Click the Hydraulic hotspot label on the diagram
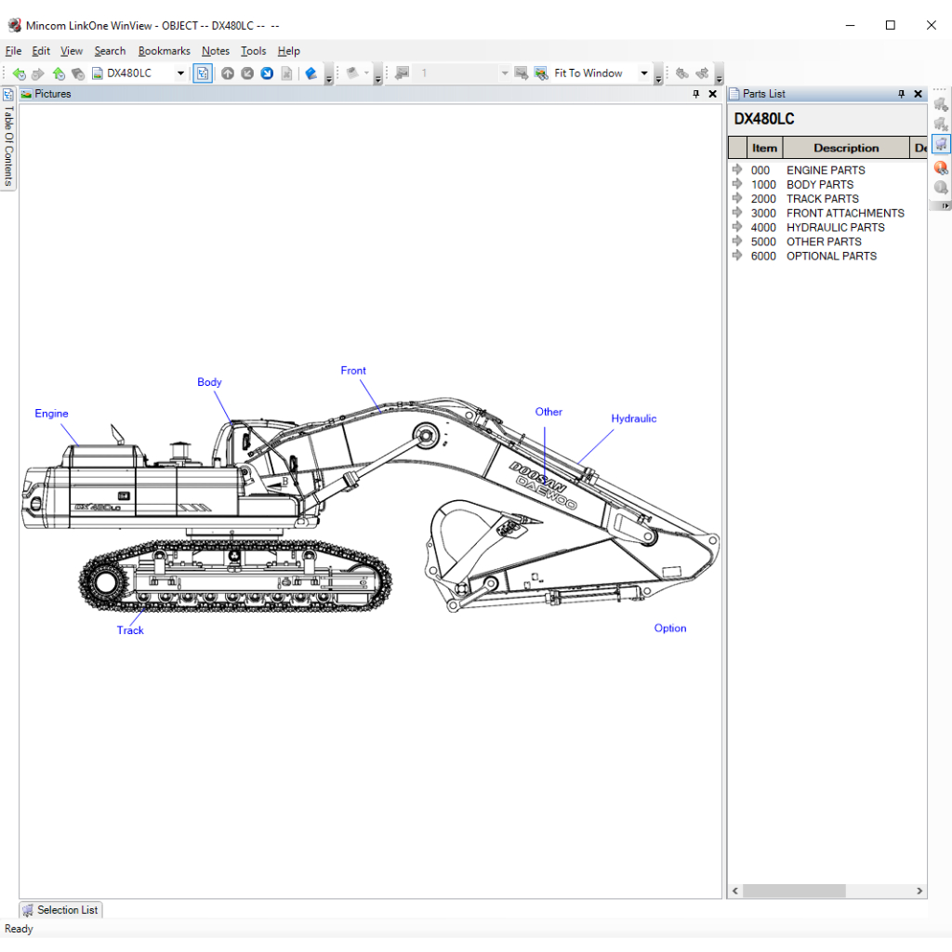952x952 pixels. (633, 418)
